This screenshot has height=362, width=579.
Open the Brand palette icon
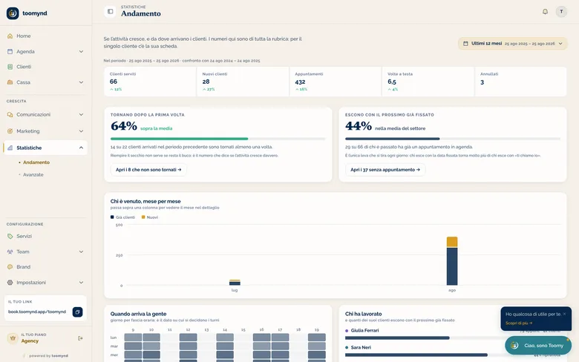click(x=10, y=267)
